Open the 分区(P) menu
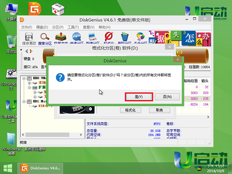This screenshot has width=232, height=174. coord(58,27)
